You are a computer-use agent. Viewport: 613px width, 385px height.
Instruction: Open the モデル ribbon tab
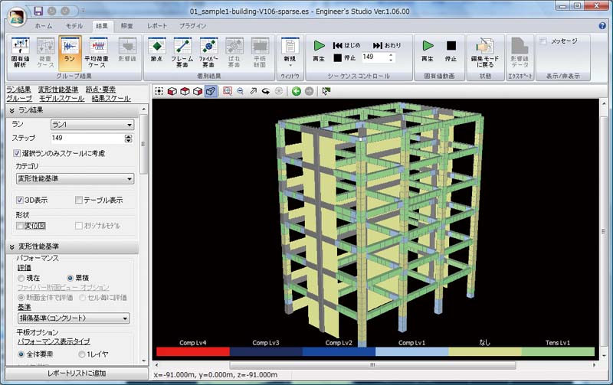pos(74,26)
